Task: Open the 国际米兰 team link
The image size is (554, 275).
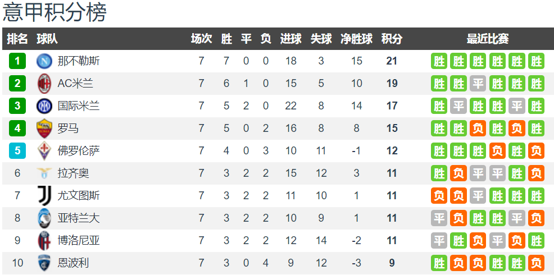Action: point(79,106)
